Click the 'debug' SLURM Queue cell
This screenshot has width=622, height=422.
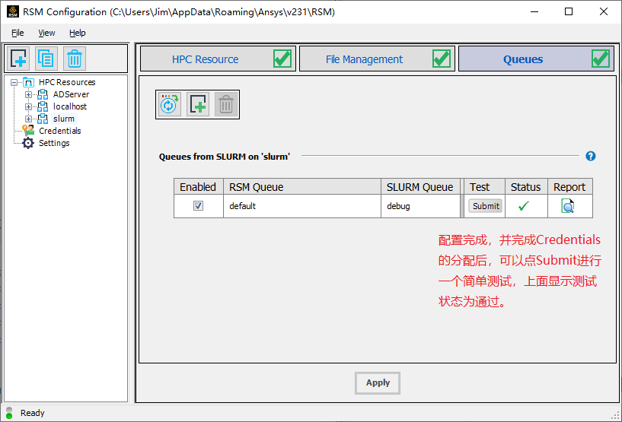tap(420, 206)
